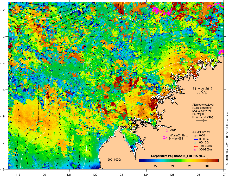Click the '24-May 06Z' drifters date text
The image size is (229, 177).
click(x=176, y=138)
